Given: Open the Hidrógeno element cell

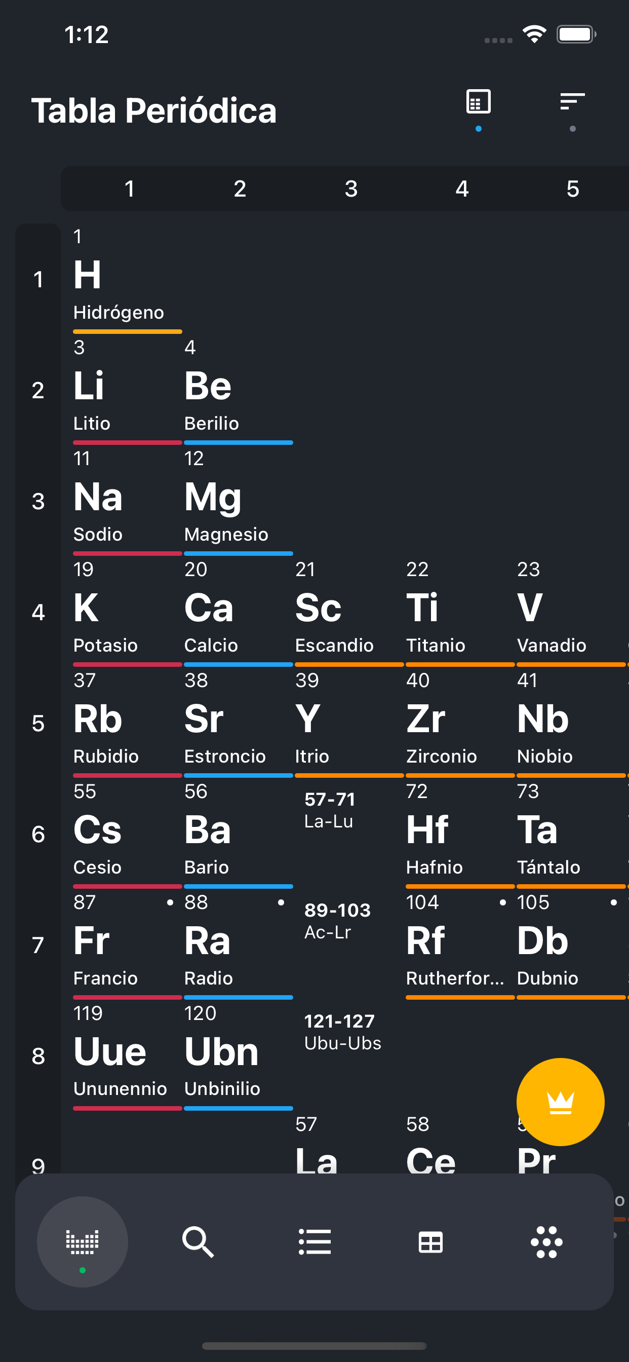Looking at the screenshot, I should coord(128,279).
